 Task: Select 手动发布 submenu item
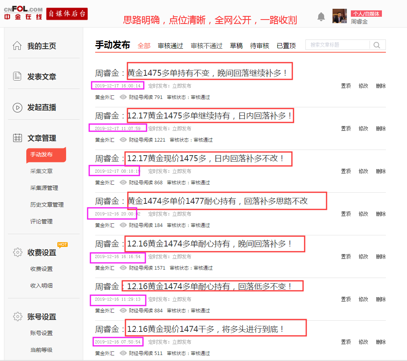click(x=46, y=155)
